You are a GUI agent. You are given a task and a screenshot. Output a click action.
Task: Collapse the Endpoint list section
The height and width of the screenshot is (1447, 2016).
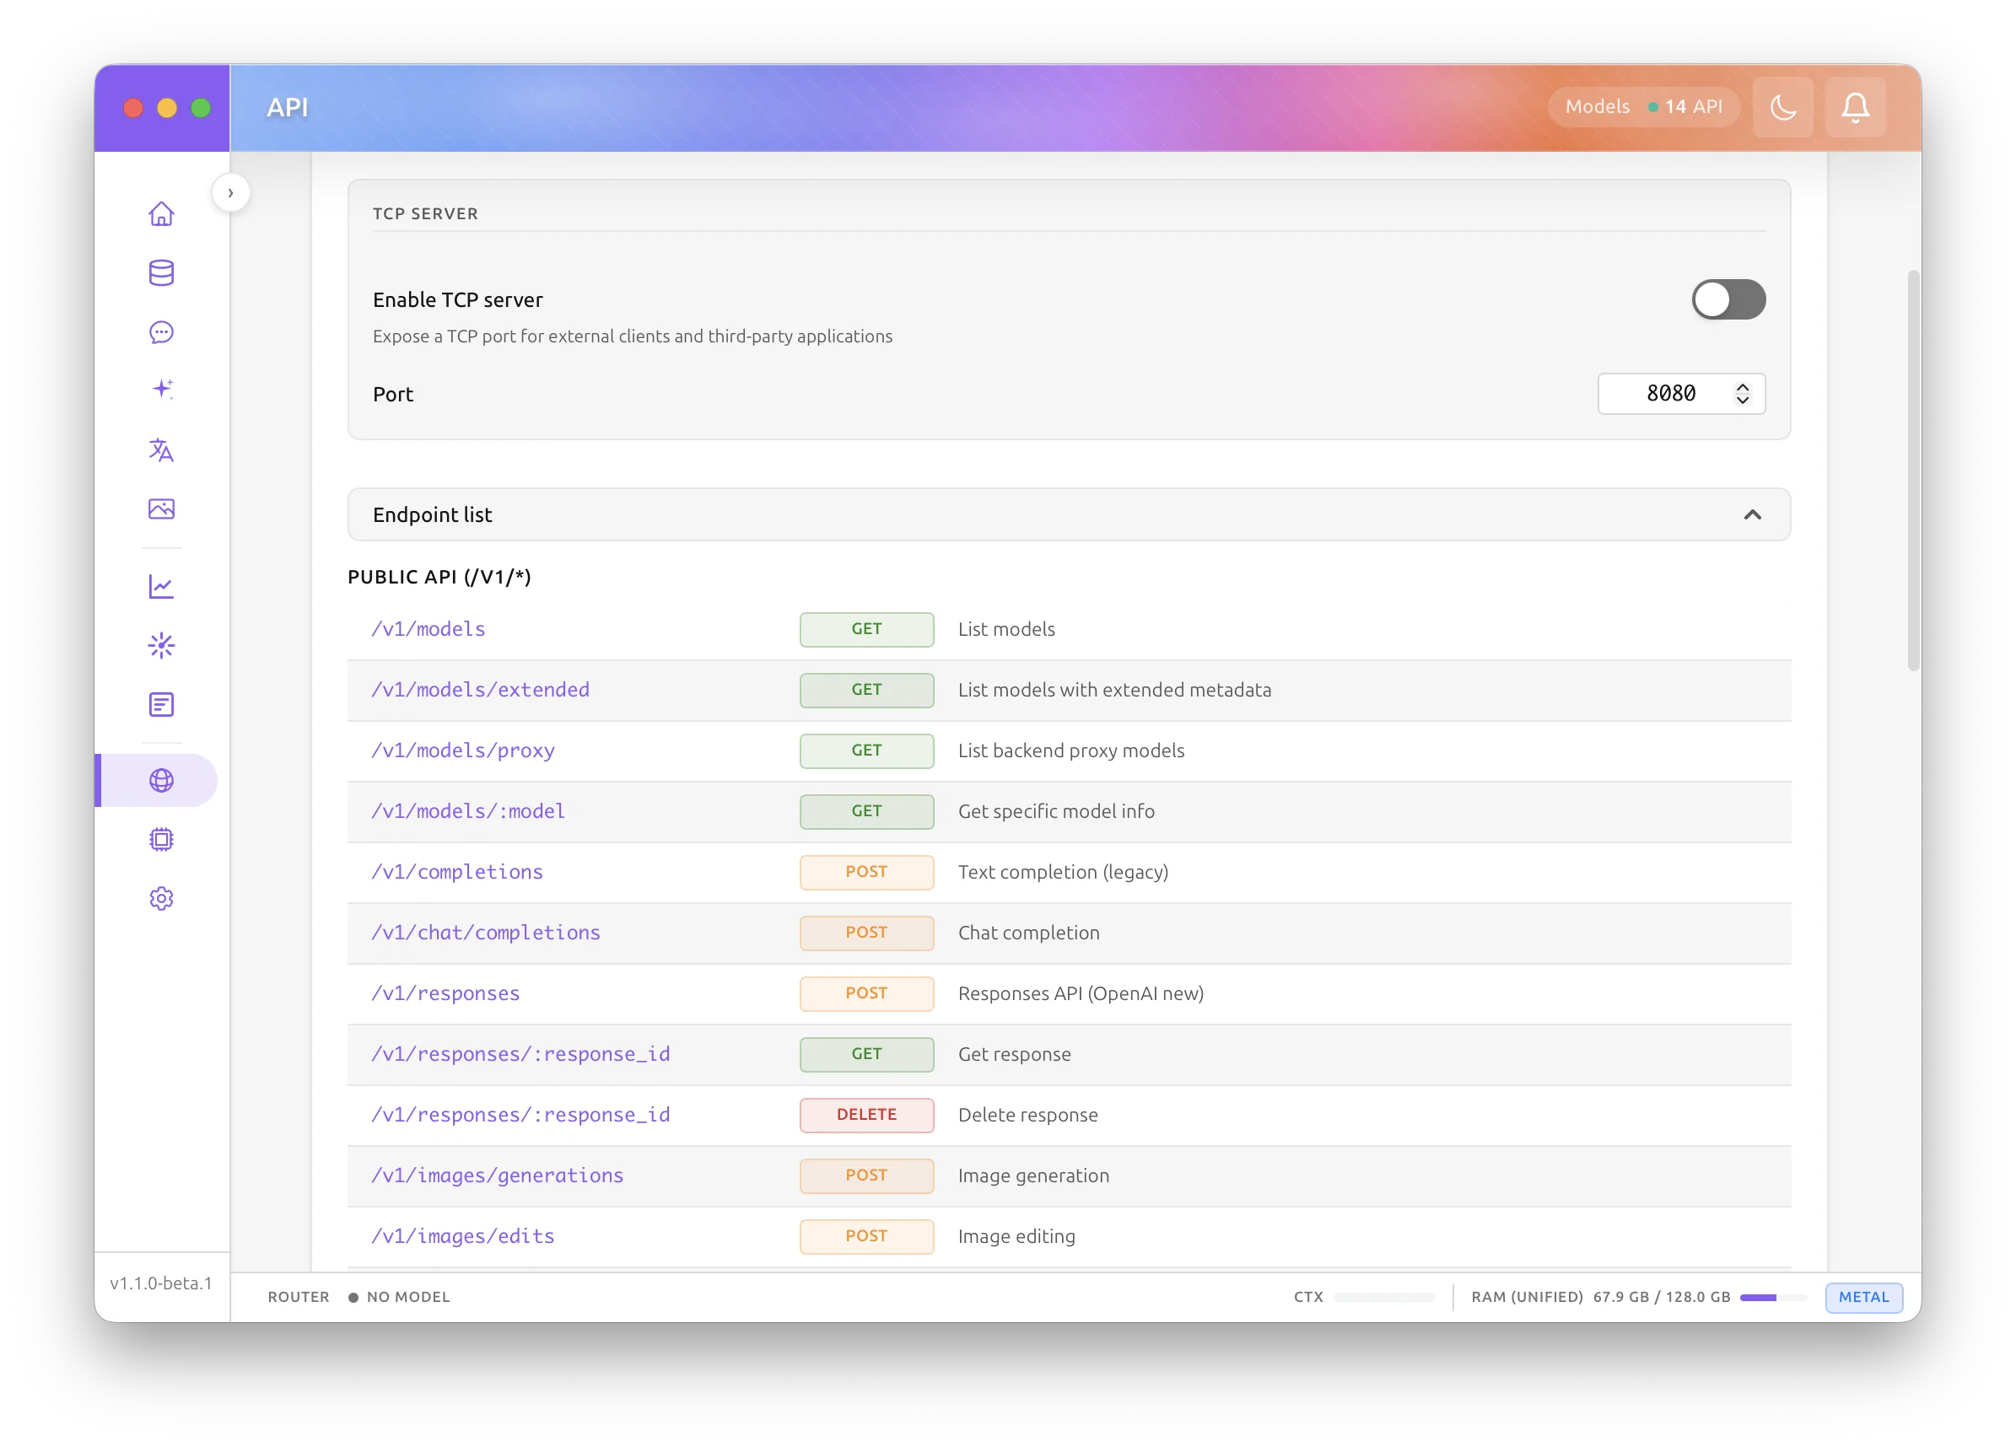point(1752,514)
